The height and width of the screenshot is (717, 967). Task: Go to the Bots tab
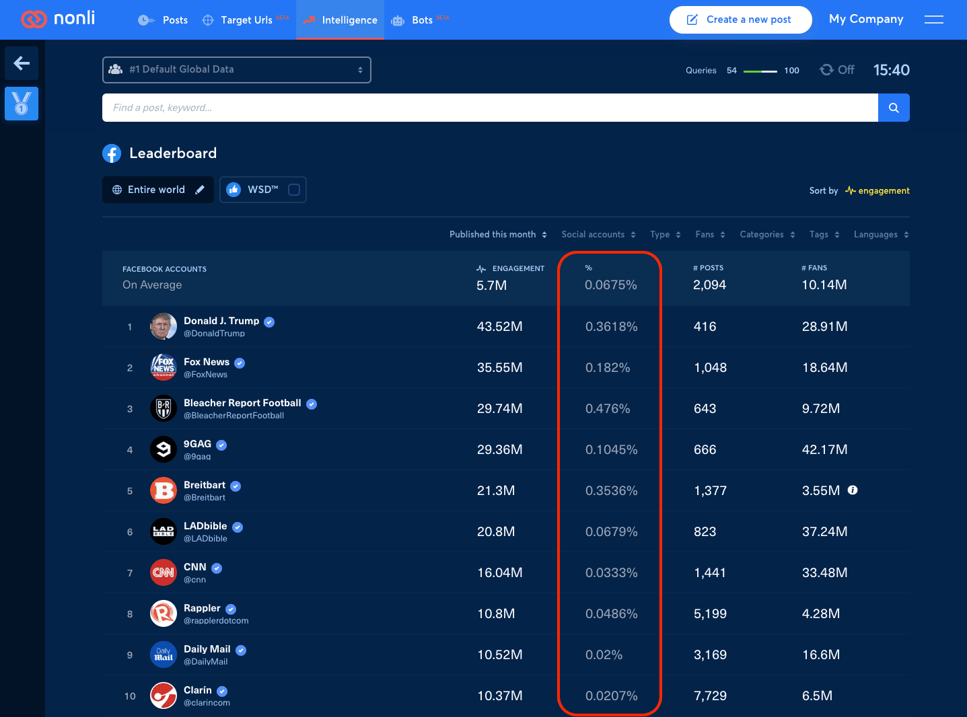(x=421, y=20)
